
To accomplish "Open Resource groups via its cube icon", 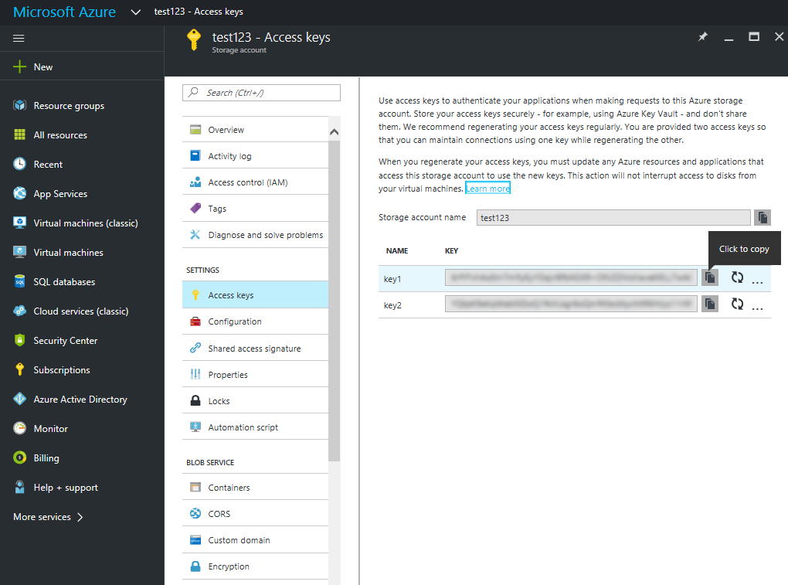I will pyautogui.click(x=19, y=106).
